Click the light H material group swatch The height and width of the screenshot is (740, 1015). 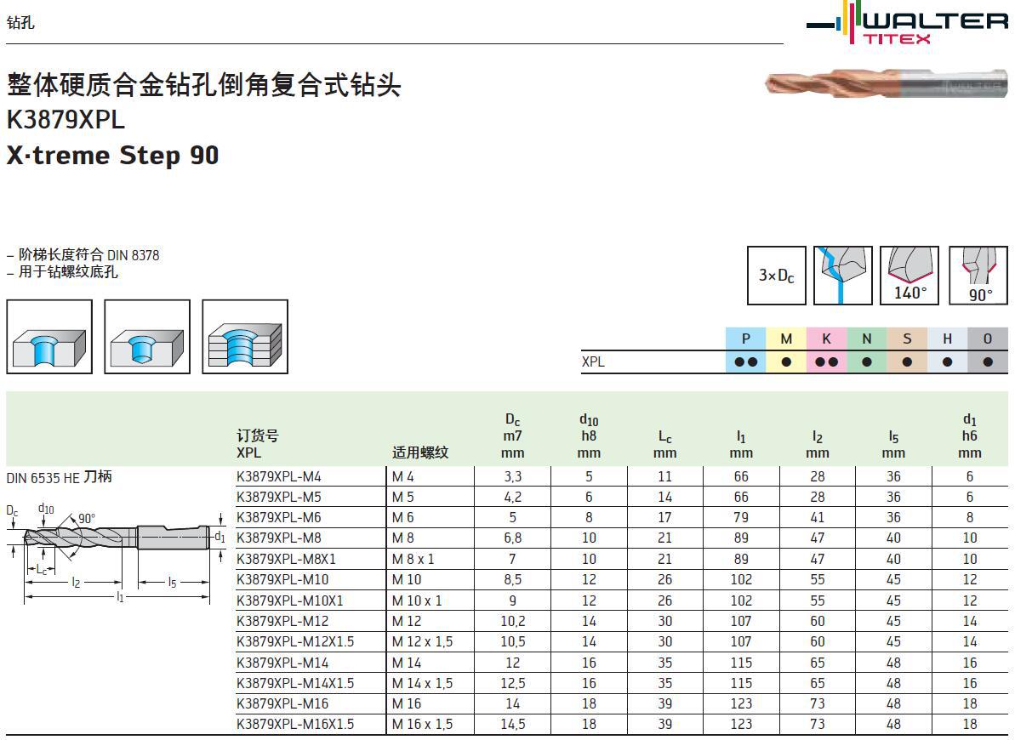[x=947, y=339]
